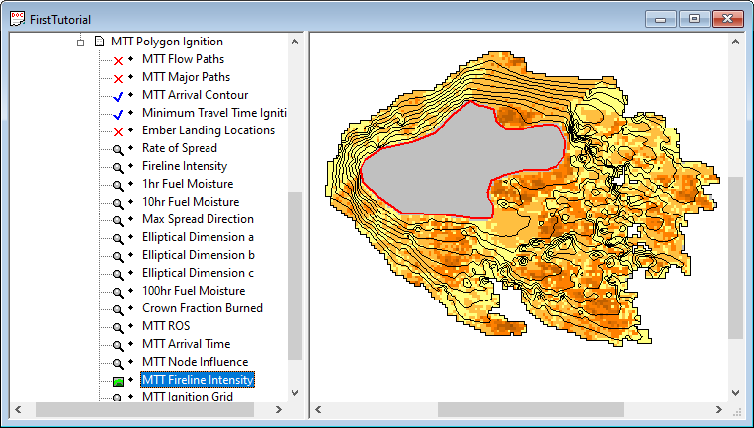Select Elliptical Dimension b tree item
754x428 pixels.
tap(198, 255)
